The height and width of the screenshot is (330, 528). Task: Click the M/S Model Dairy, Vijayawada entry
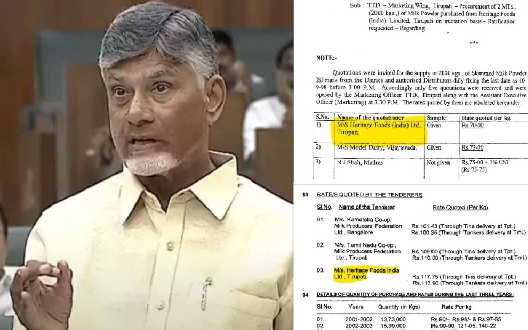pyautogui.click(x=377, y=147)
